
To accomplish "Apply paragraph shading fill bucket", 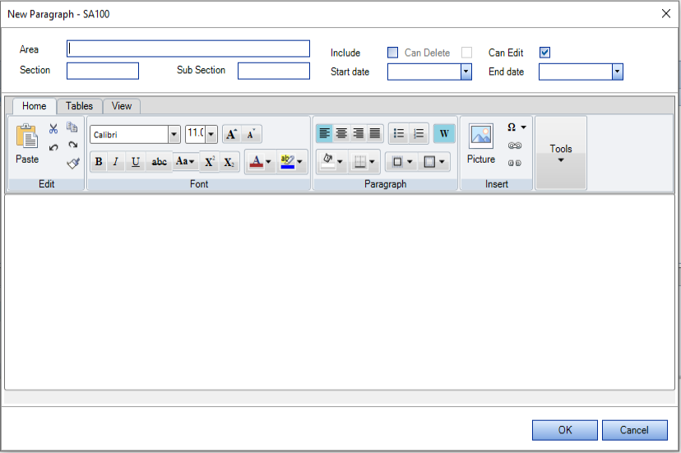I will (x=328, y=162).
